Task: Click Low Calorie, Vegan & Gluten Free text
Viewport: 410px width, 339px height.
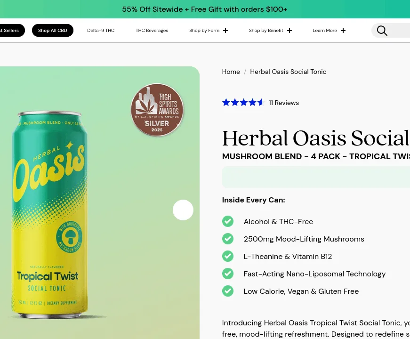Action: [x=301, y=291]
